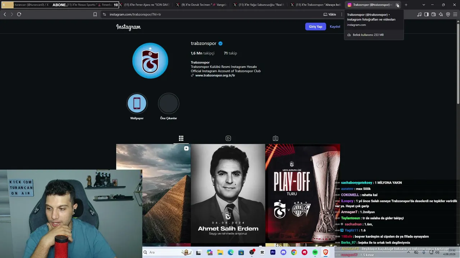
Task: Open the Brave playlist music-note icon
Action: tap(419, 14)
